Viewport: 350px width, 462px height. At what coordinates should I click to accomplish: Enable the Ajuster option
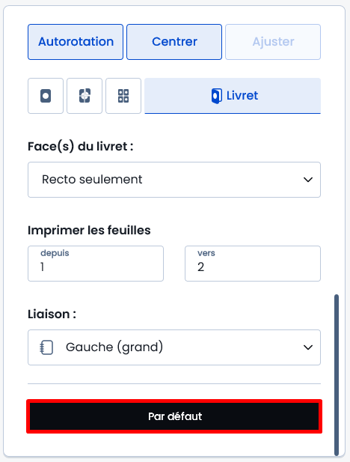click(x=273, y=42)
